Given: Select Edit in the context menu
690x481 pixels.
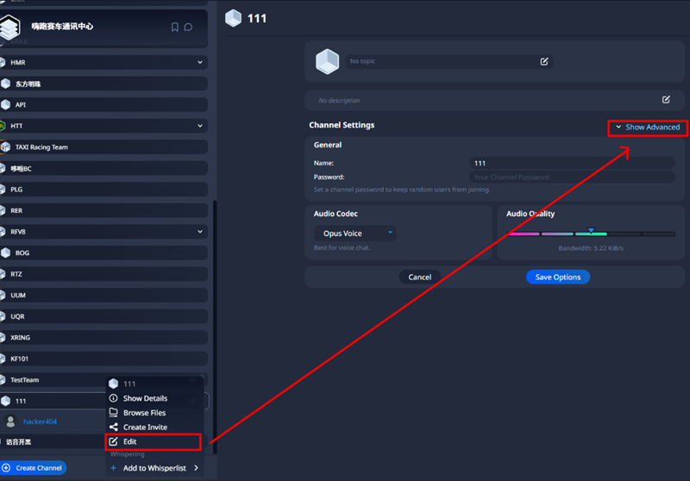Looking at the screenshot, I should pos(130,442).
